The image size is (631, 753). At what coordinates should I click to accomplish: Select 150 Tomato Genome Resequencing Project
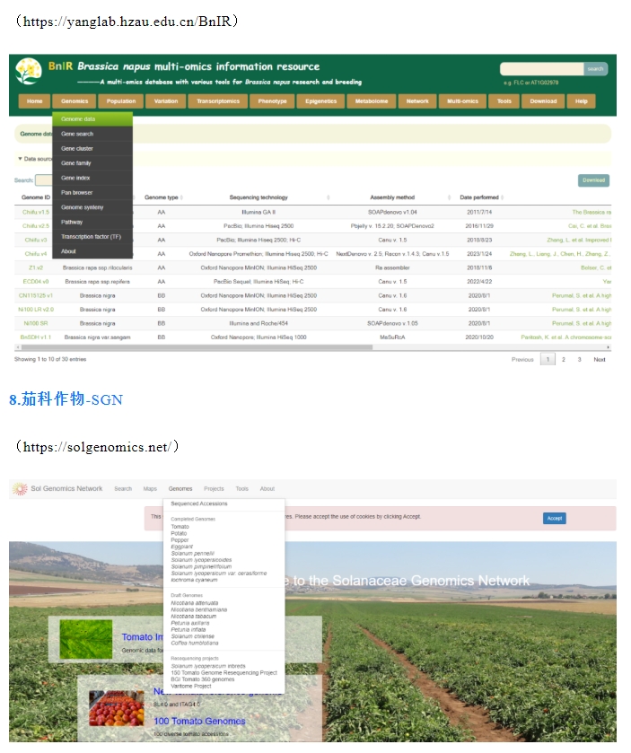pos(224,675)
